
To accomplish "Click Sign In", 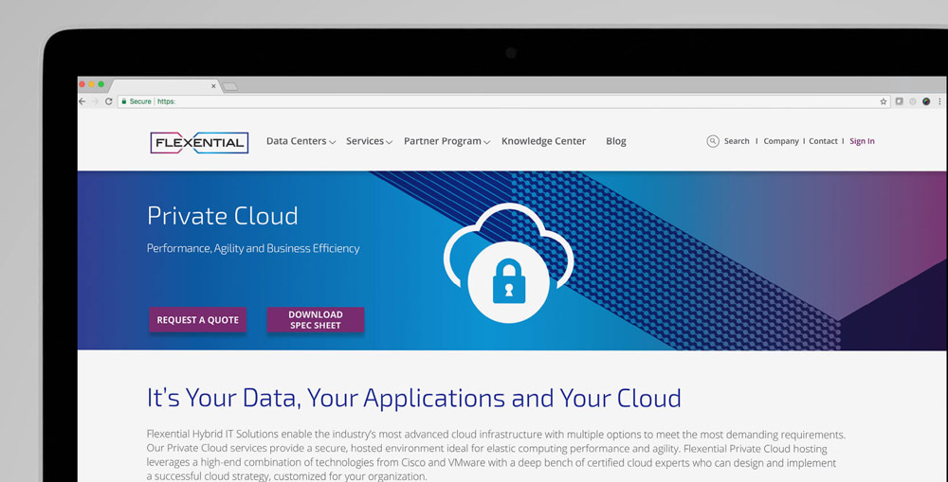I will click(862, 141).
